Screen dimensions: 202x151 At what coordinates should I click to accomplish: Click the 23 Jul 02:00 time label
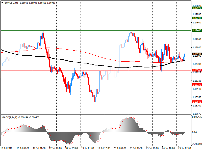(136, 148)
